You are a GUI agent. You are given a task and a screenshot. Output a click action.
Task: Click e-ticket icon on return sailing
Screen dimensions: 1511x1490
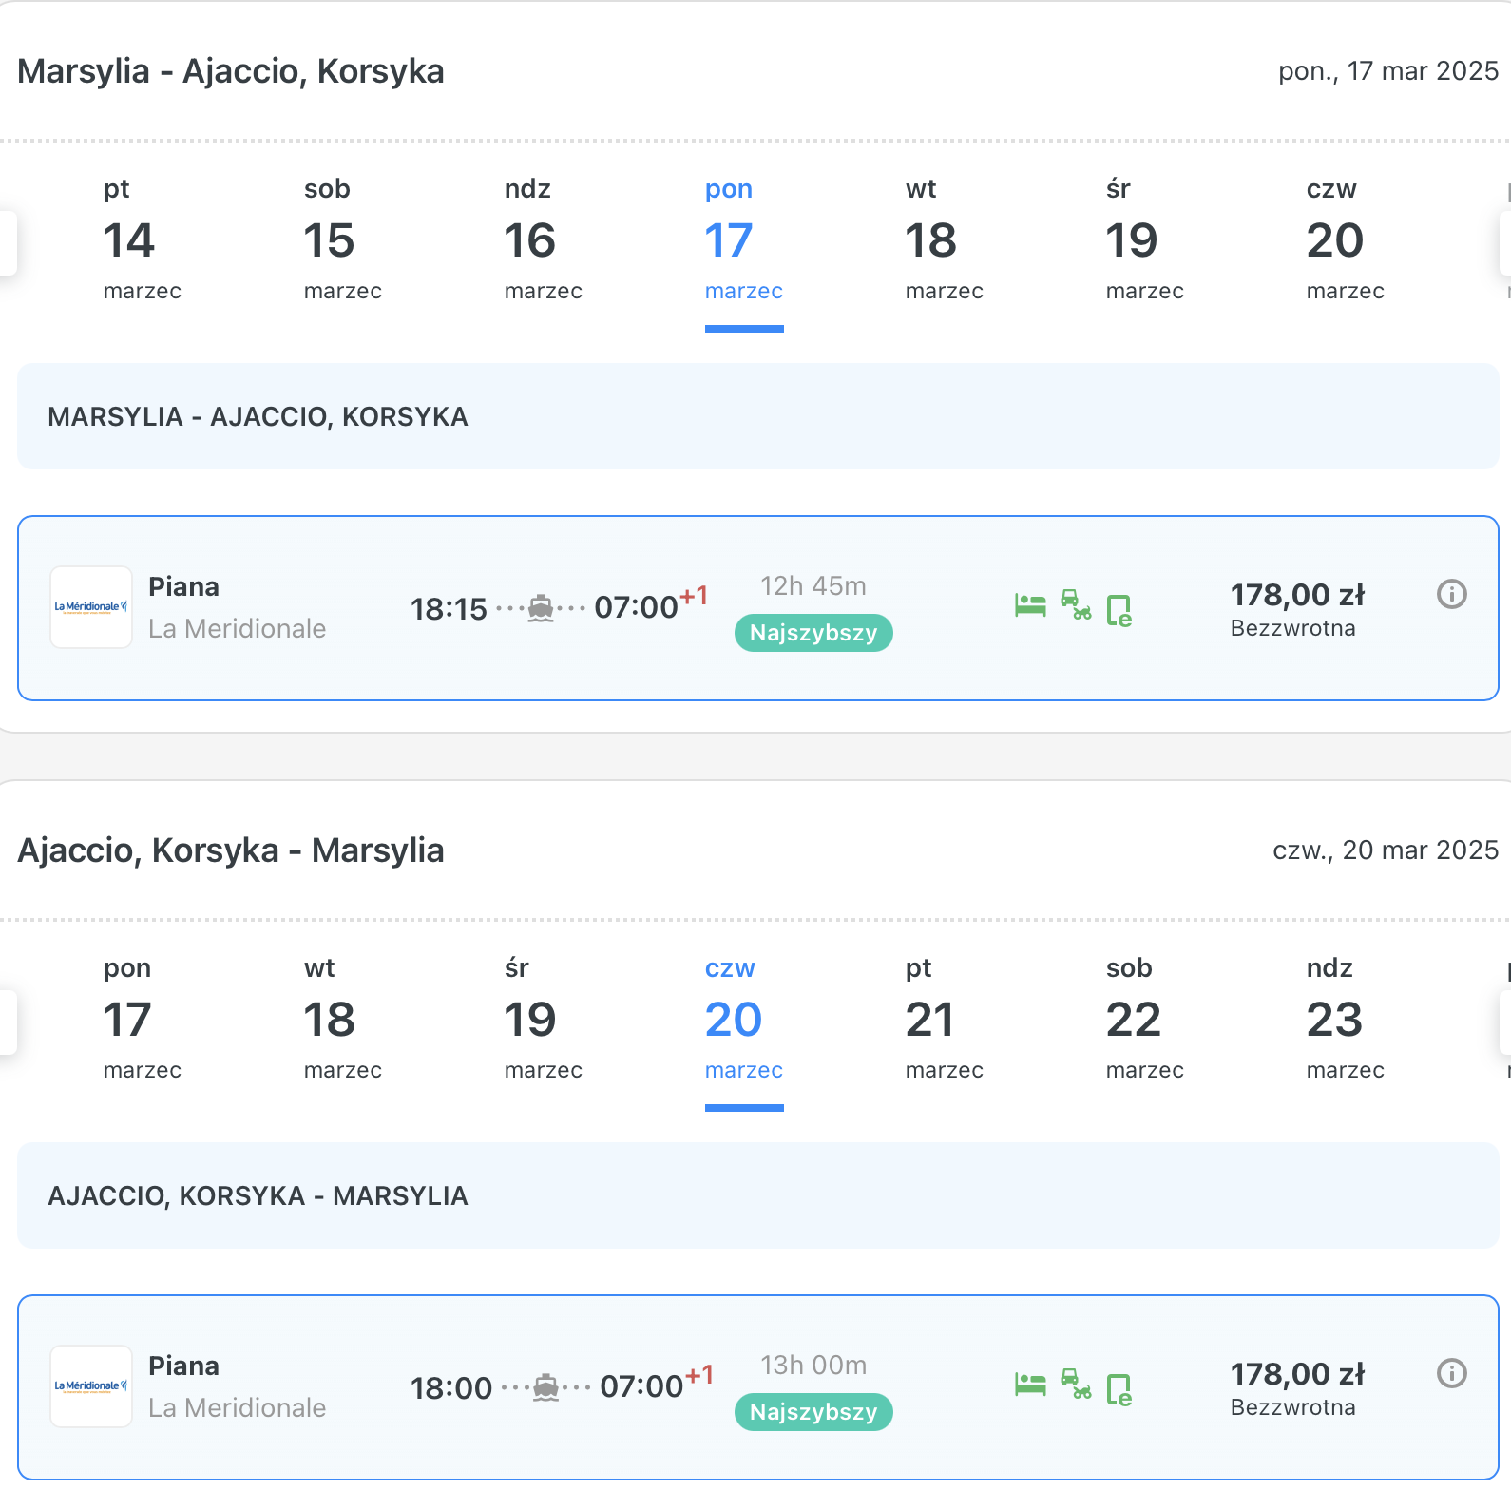point(1119,1390)
